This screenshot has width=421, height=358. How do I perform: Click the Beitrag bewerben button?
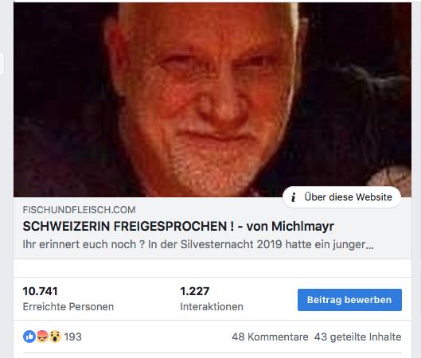tap(349, 300)
